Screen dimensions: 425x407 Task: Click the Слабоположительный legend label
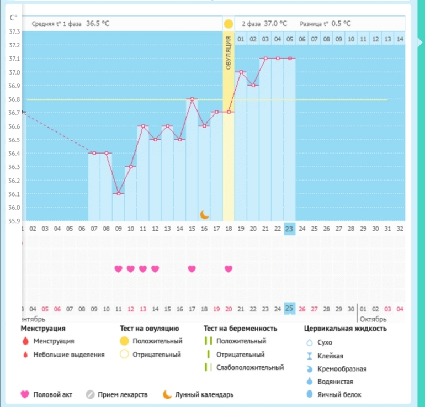(x=249, y=367)
